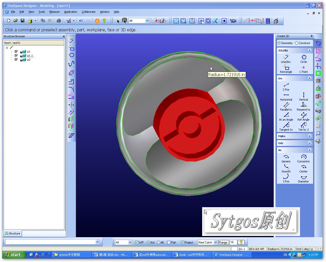
Task: Click the yellow cylinder part icon
Action: [30, 21]
